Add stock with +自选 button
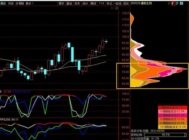Screen dimensions: 189x140 (x=118, y=4)
